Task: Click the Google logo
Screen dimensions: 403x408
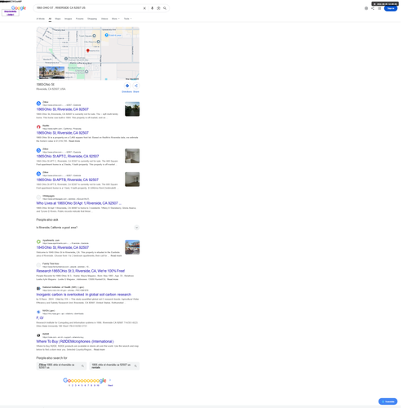Action: tap(19, 8)
